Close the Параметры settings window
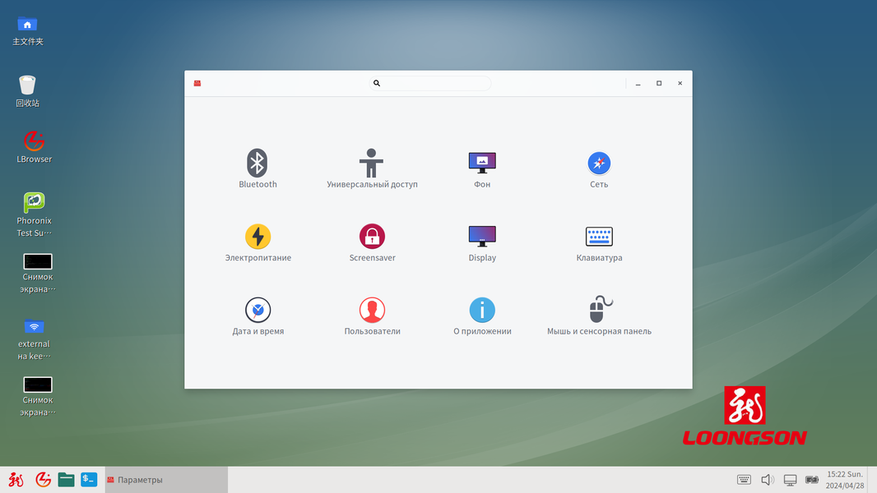This screenshot has width=877, height=493. [680, 83]
